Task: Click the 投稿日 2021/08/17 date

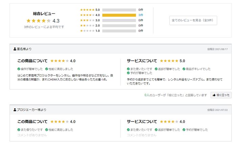Action: point(218,49)
